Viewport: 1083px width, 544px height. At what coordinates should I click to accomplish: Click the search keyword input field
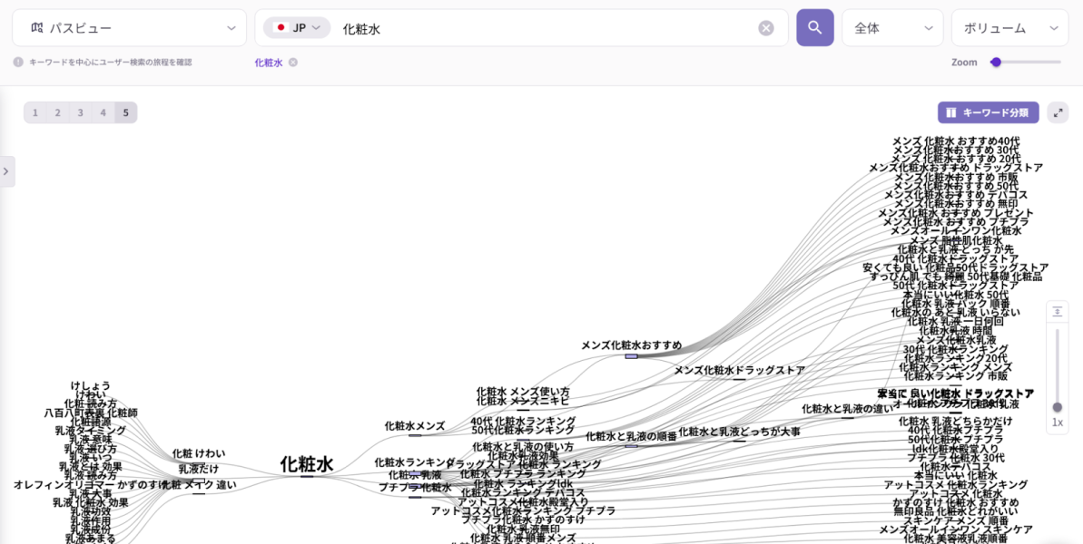point(545,28)
